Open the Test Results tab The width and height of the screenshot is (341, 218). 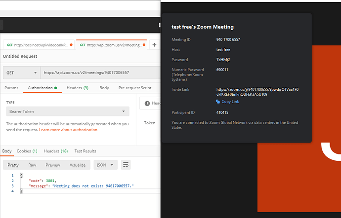[x=85, y=151]
